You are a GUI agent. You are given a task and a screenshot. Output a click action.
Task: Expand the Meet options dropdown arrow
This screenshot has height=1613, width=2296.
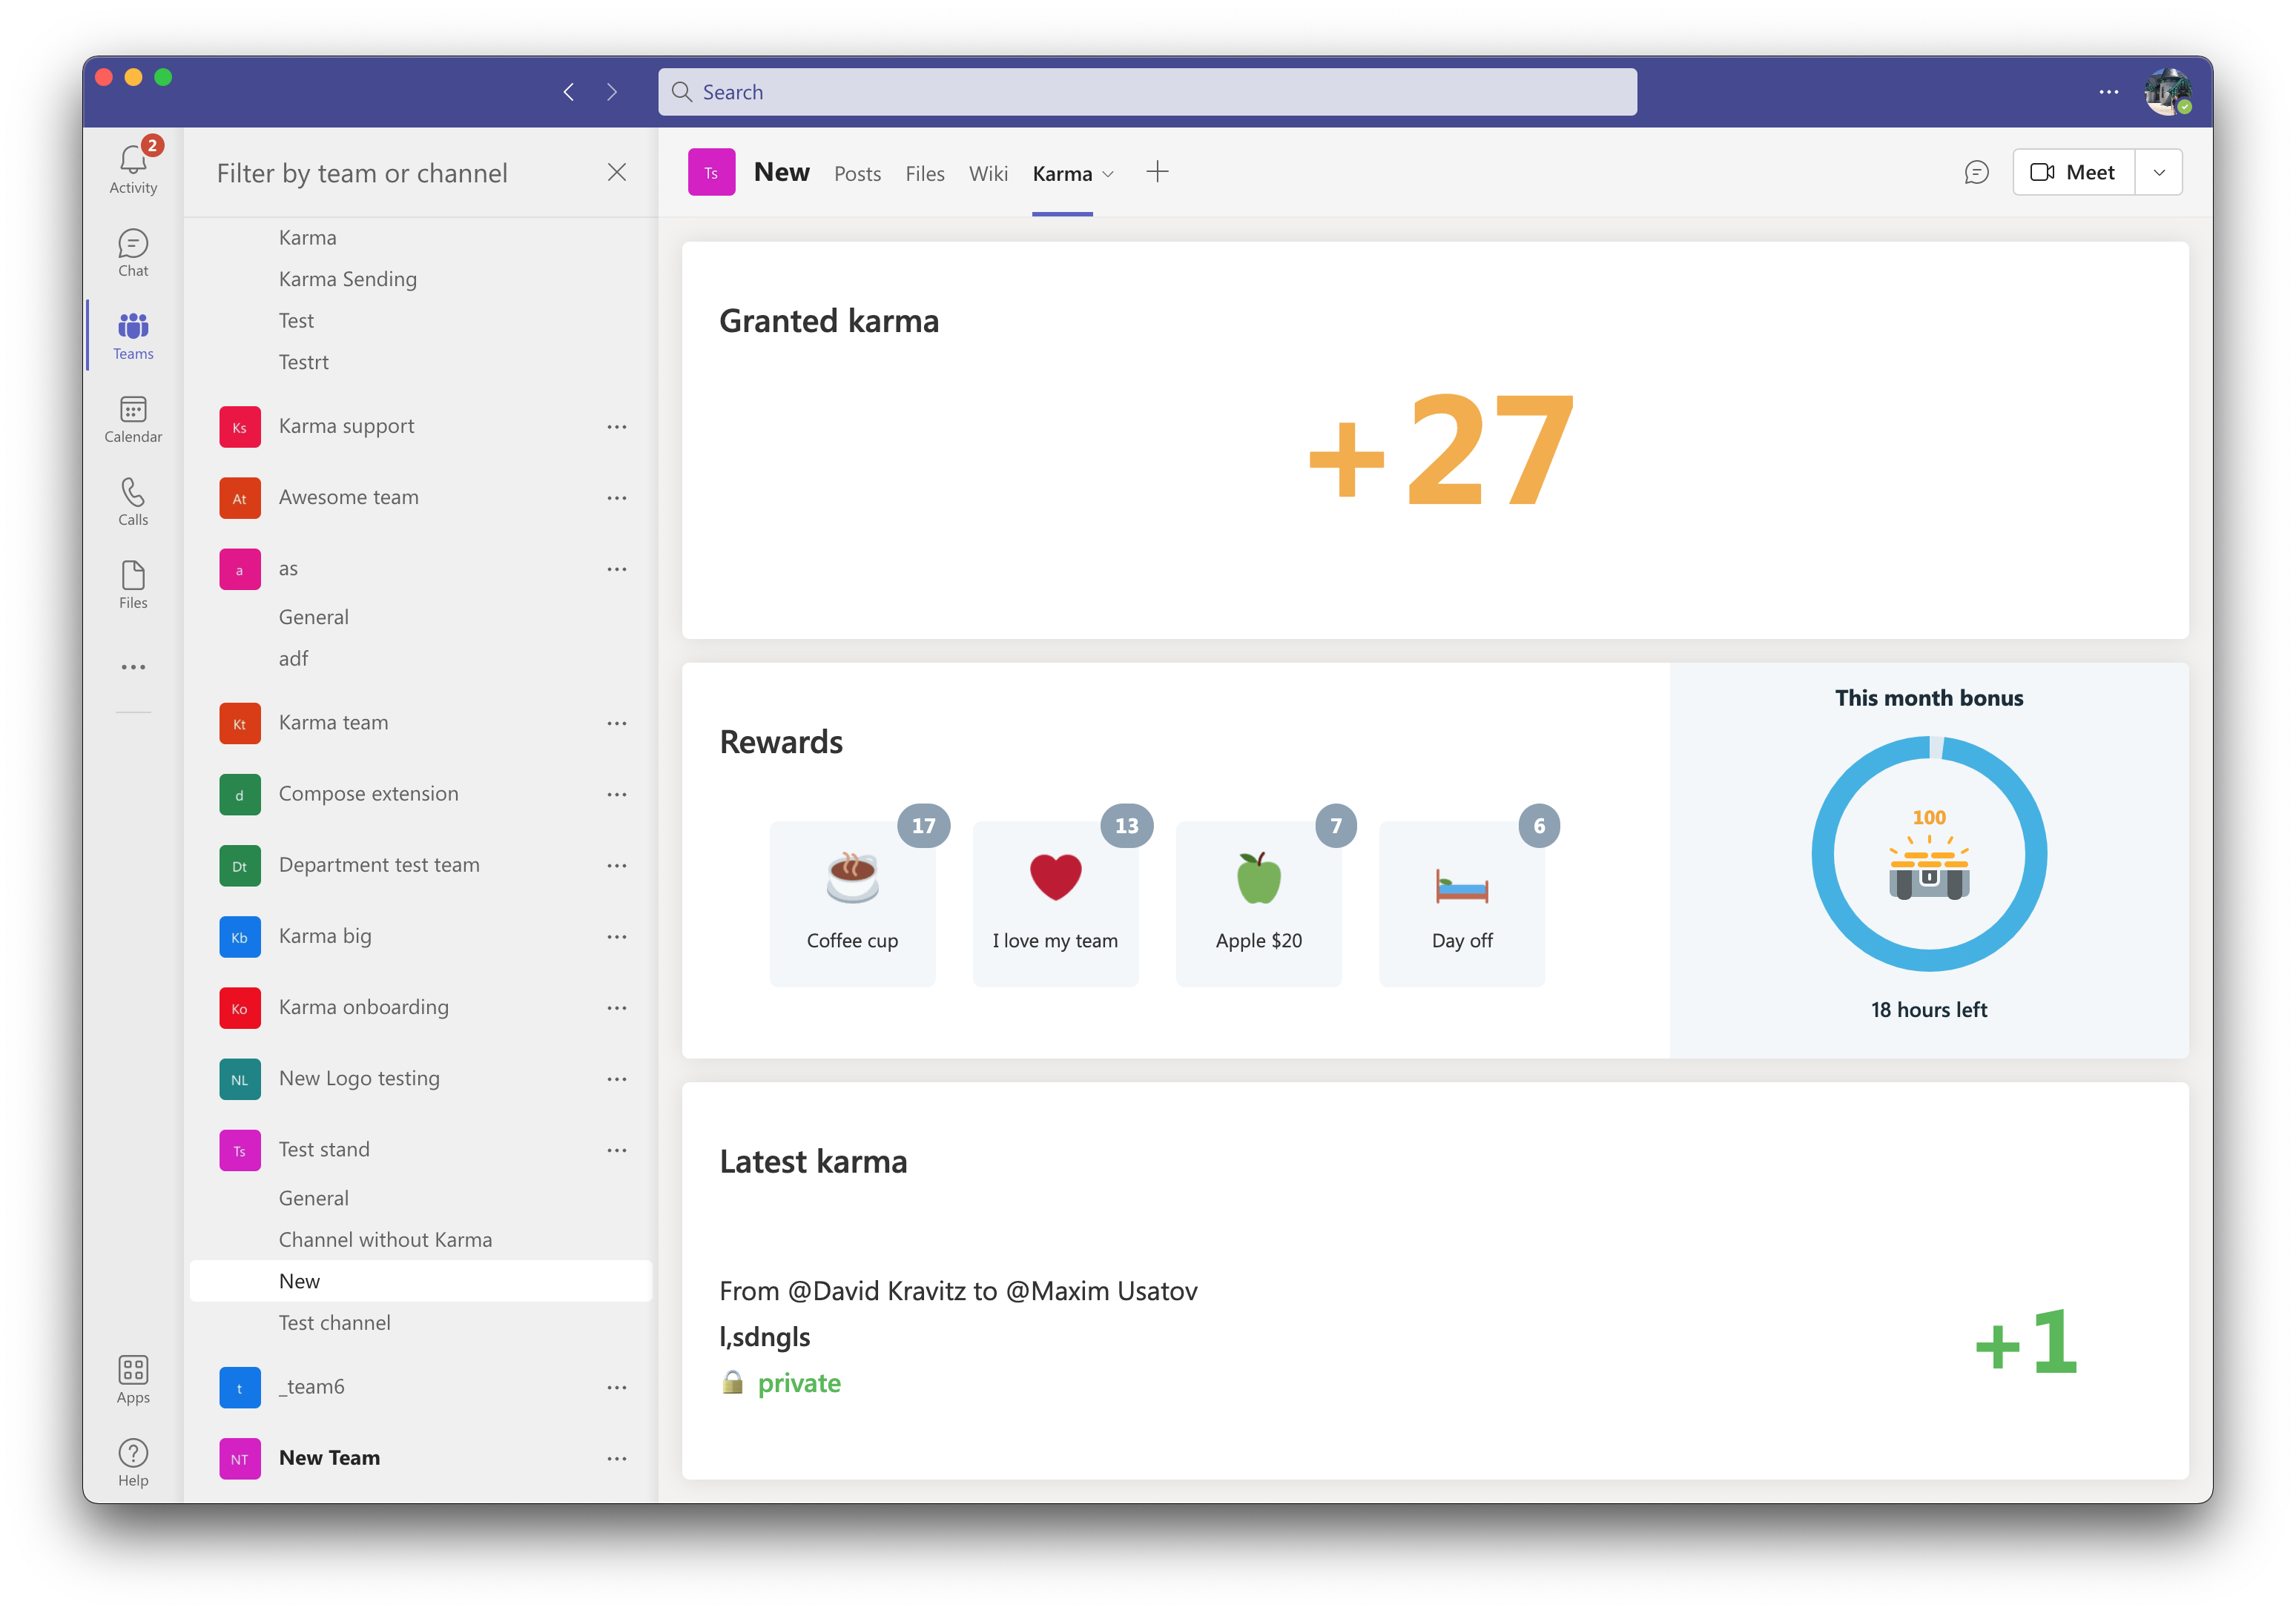tap(2159, 173)
